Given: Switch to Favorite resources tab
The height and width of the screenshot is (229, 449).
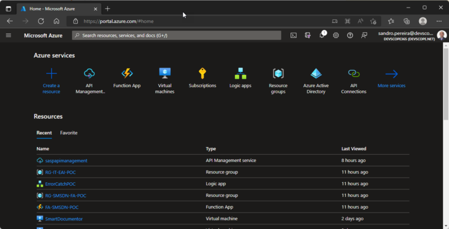Looking at the screenshot, I should click(x=69, y=133).
